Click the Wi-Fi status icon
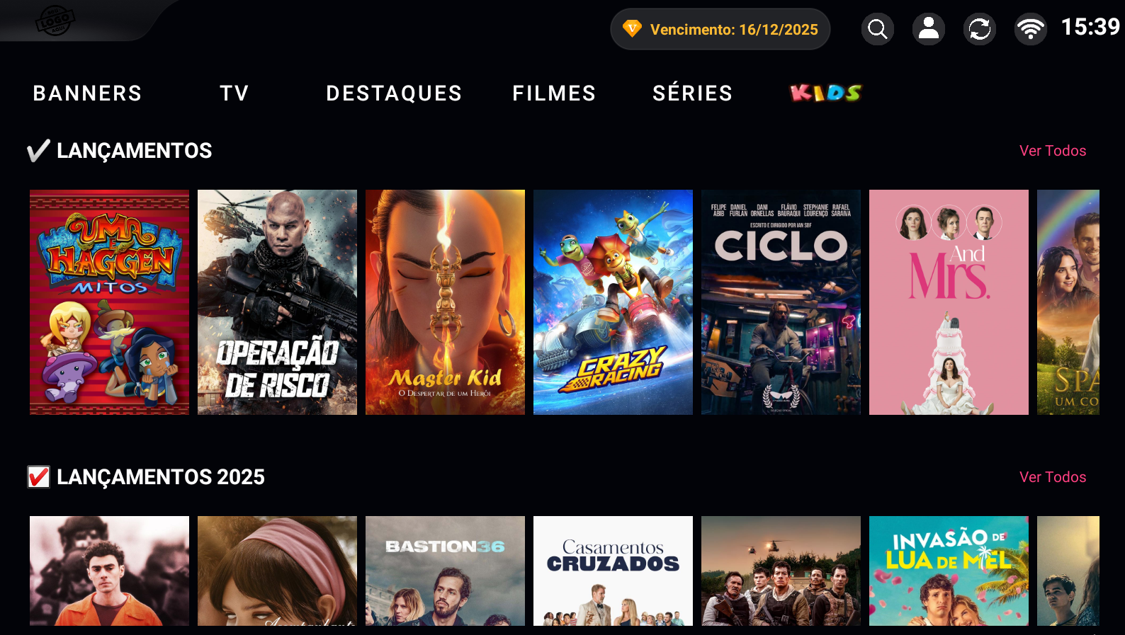This screenshot has height=635, width=1125. (1031, 29)
